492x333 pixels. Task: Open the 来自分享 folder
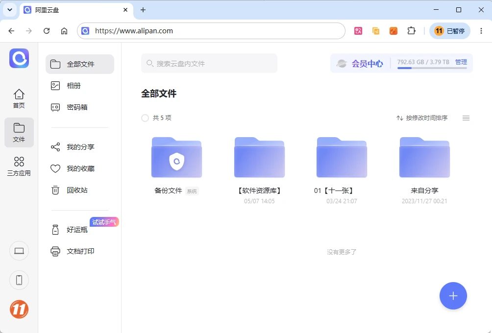pos(424,157)
